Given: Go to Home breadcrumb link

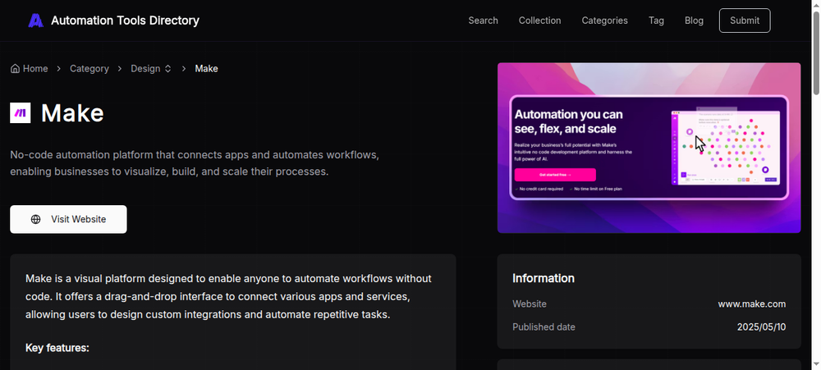Looking at the screenshot, I should coord(30,69).
